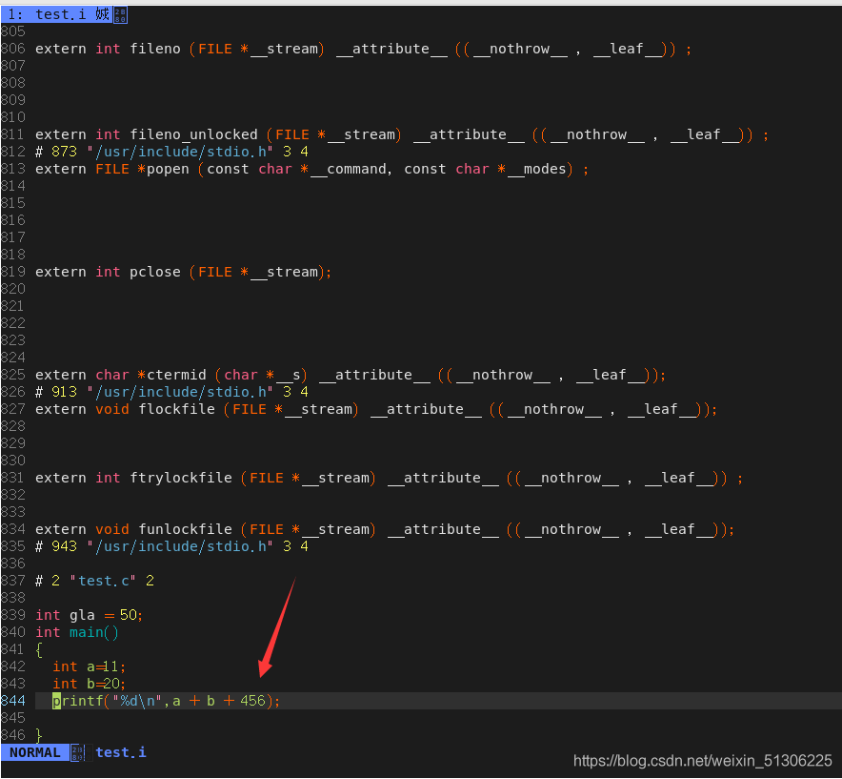
Task: Click the glyph icon after test.i tab
Action: click(120, 15)
